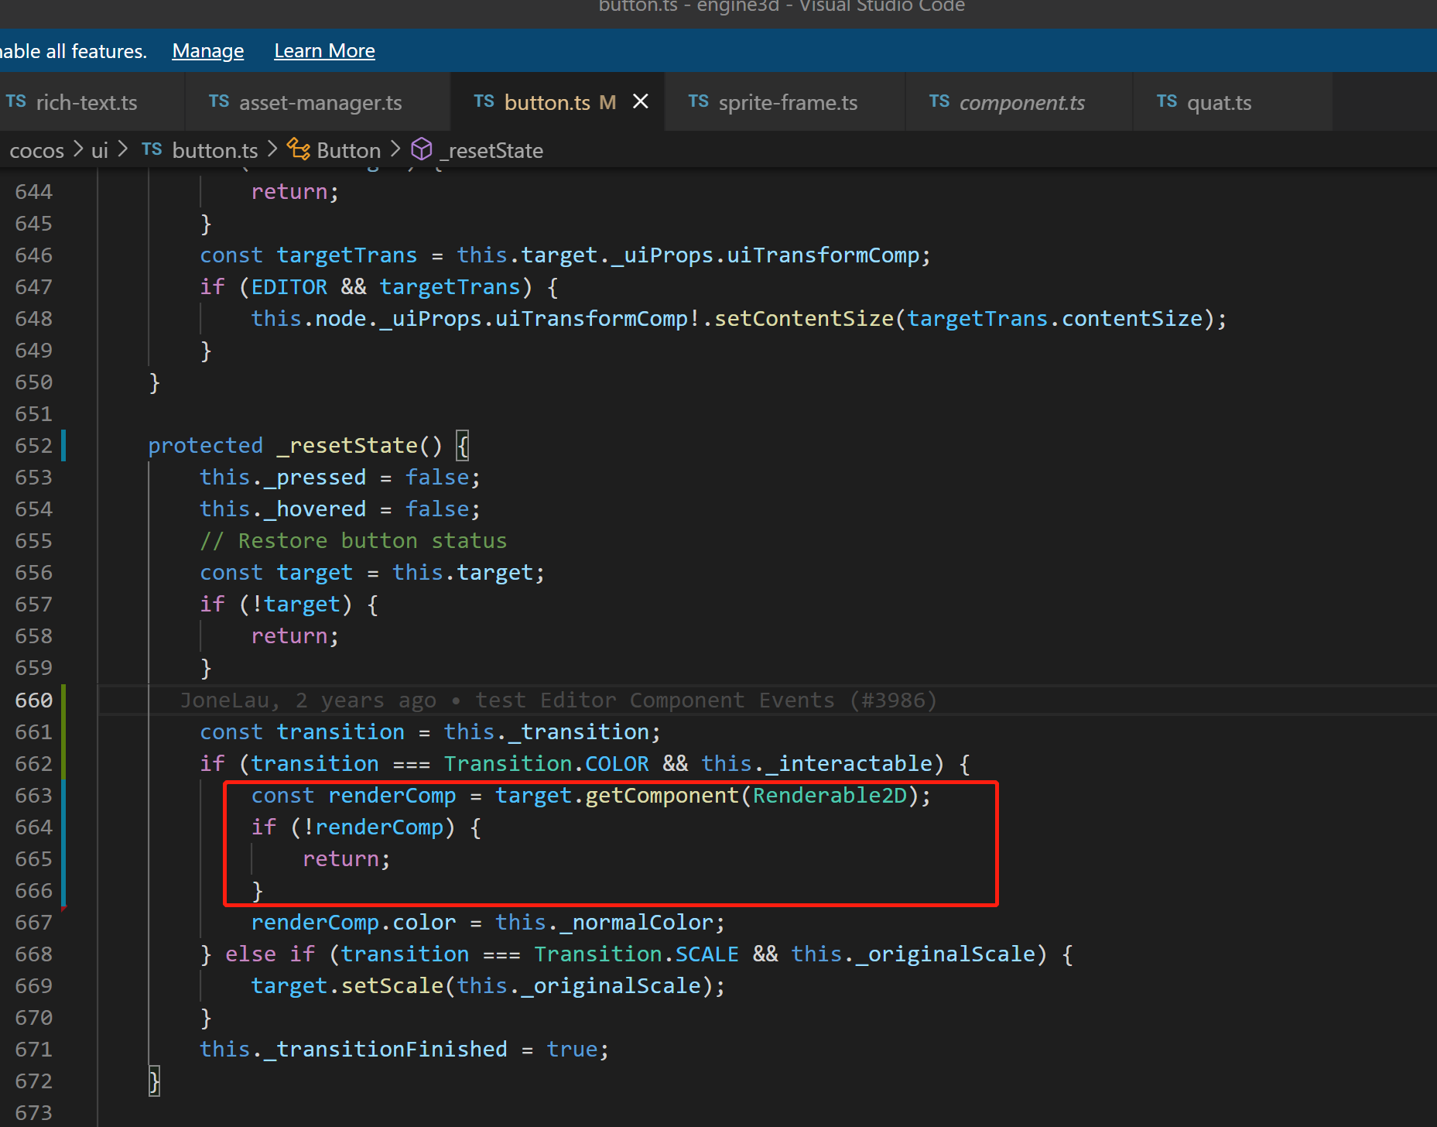Close the button.ts tab
The image size is (1437, 1127).
[x=641, y=101]
